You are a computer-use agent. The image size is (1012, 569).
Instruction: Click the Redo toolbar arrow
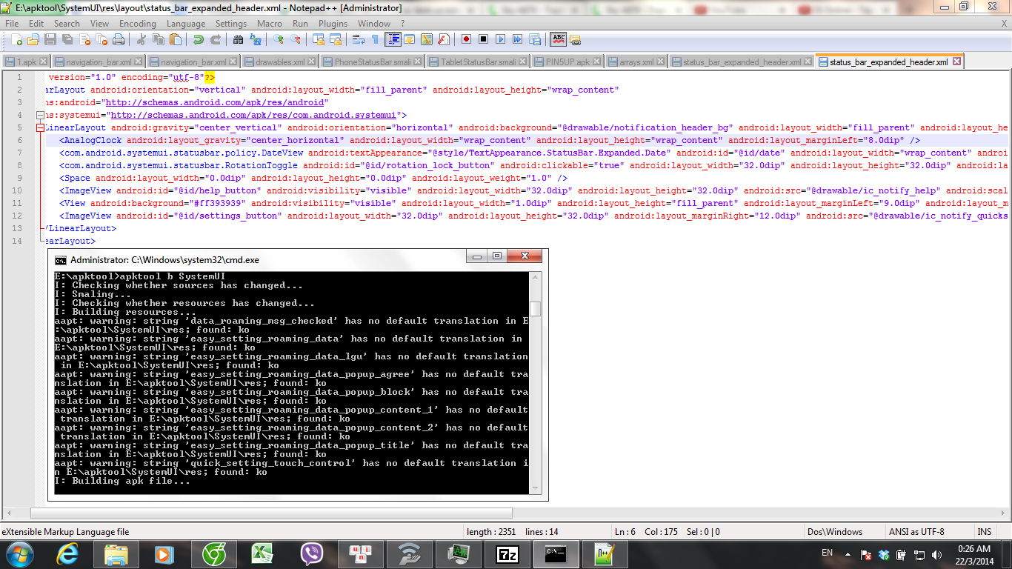point(216,39)
